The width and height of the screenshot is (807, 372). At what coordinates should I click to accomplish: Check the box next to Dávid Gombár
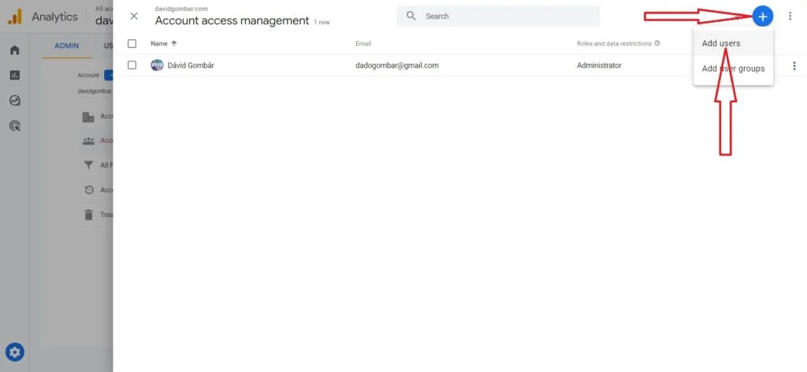pos(132,65)
